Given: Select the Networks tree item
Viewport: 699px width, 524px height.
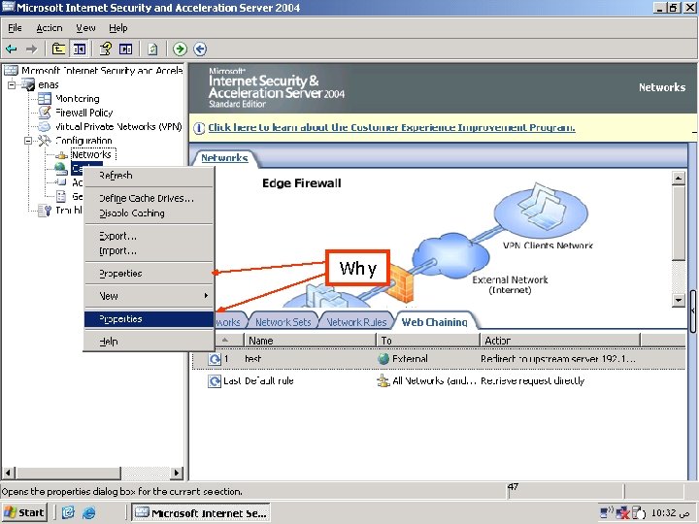Looking at the screenshot, I should 91,154.
